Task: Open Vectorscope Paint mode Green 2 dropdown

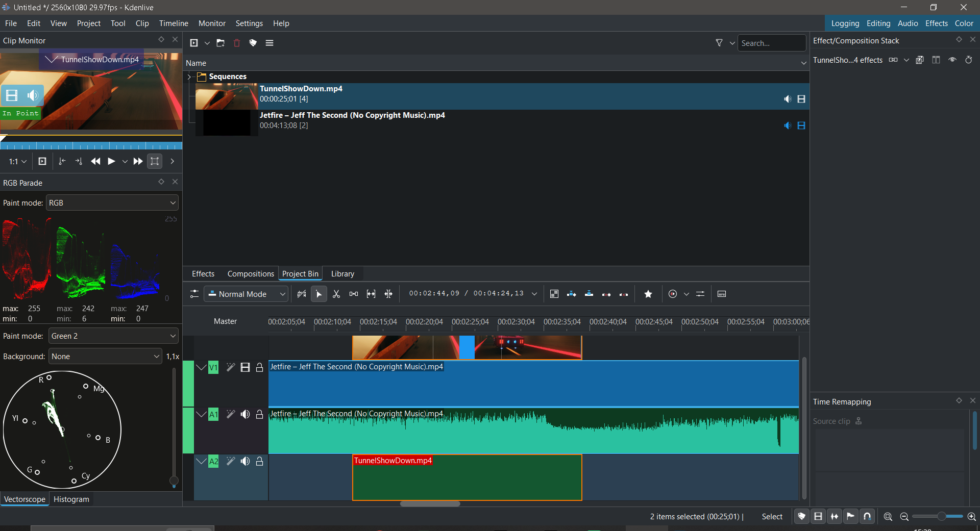Action: tap(113, 336)
